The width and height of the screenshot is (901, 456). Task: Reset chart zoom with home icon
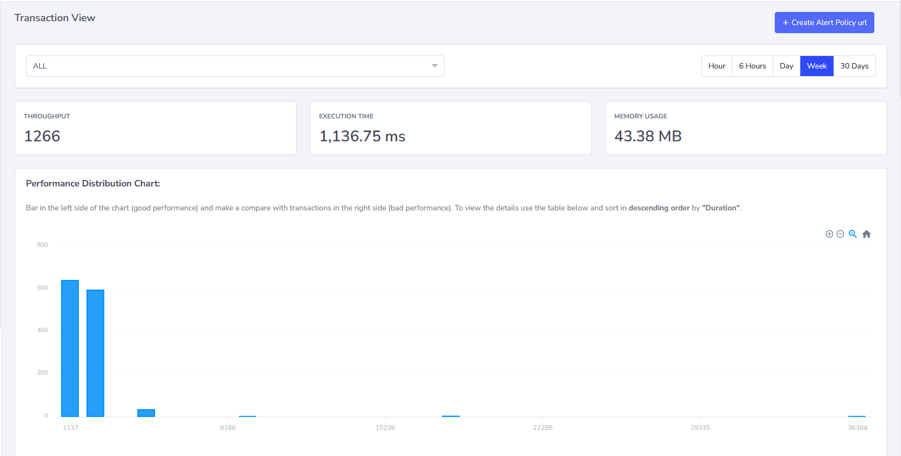pyautogui.click(x=867, y=234)
